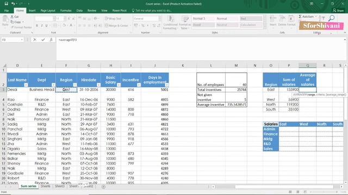This screenshot has height=195, width=348.
Task: Open the Region filter dropdown
Action: [x=75, y=85]
